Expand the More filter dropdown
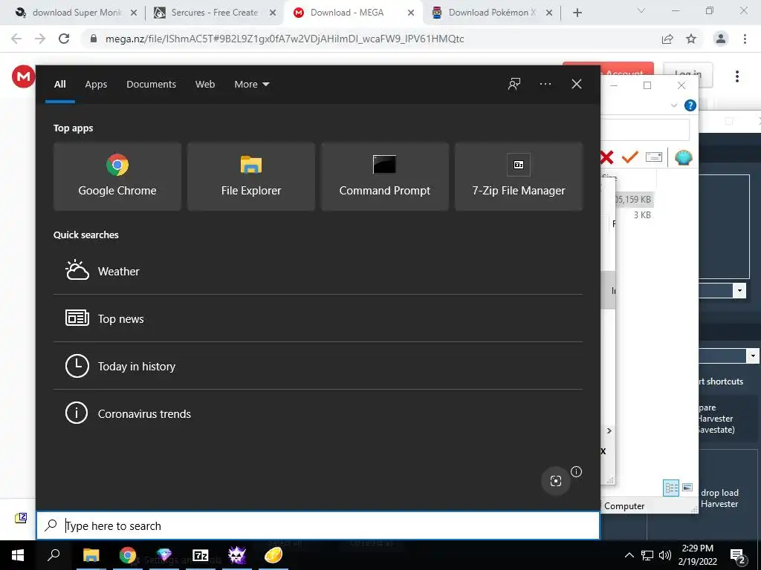 tap(251, 84)
